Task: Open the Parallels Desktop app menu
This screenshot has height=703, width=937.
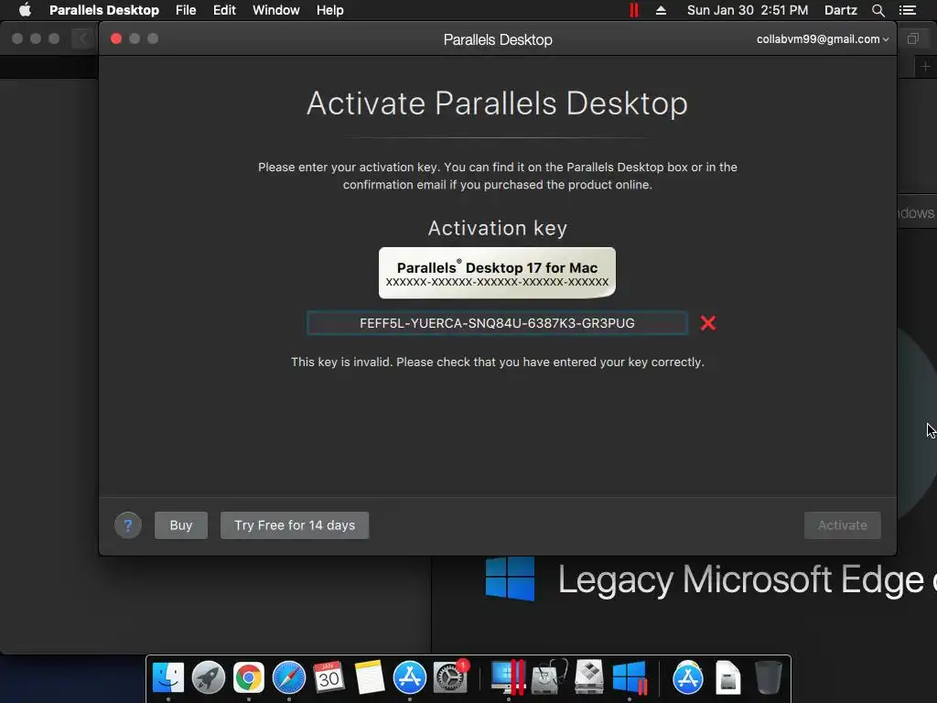Action: tap(104, 10)
